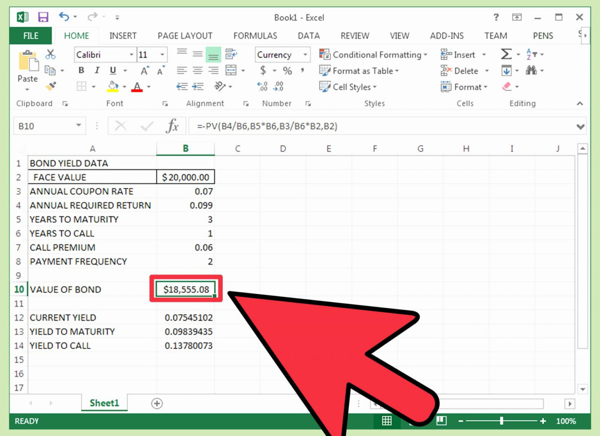Click the Borders icon

[81, 86]
